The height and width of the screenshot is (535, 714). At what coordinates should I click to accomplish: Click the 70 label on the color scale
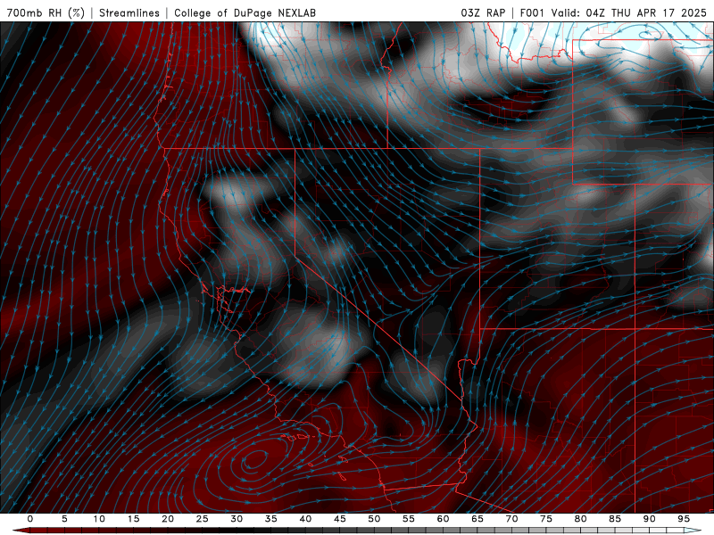(511, 519)
